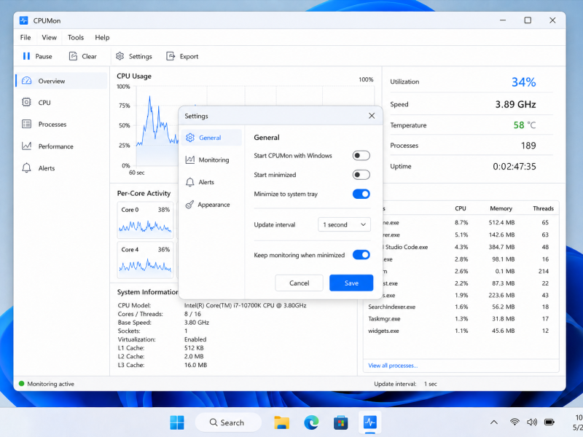Click the Save button
This screenshot has height=437, width=583.
351,283
